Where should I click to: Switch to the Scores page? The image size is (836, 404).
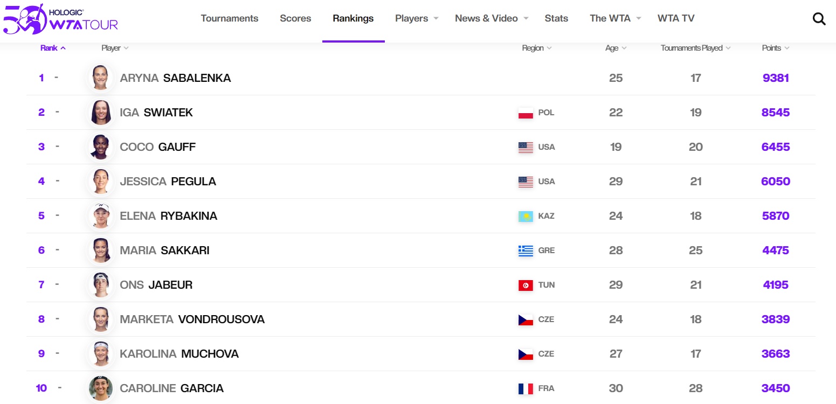295,18
